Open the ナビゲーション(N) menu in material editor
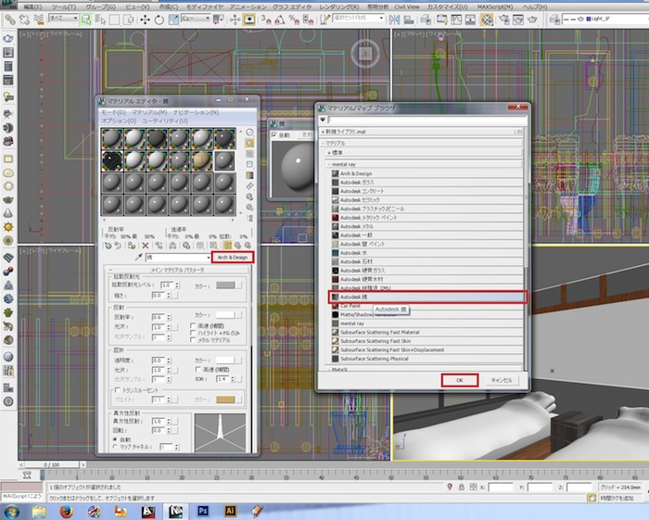 click(x=196, y=111)
